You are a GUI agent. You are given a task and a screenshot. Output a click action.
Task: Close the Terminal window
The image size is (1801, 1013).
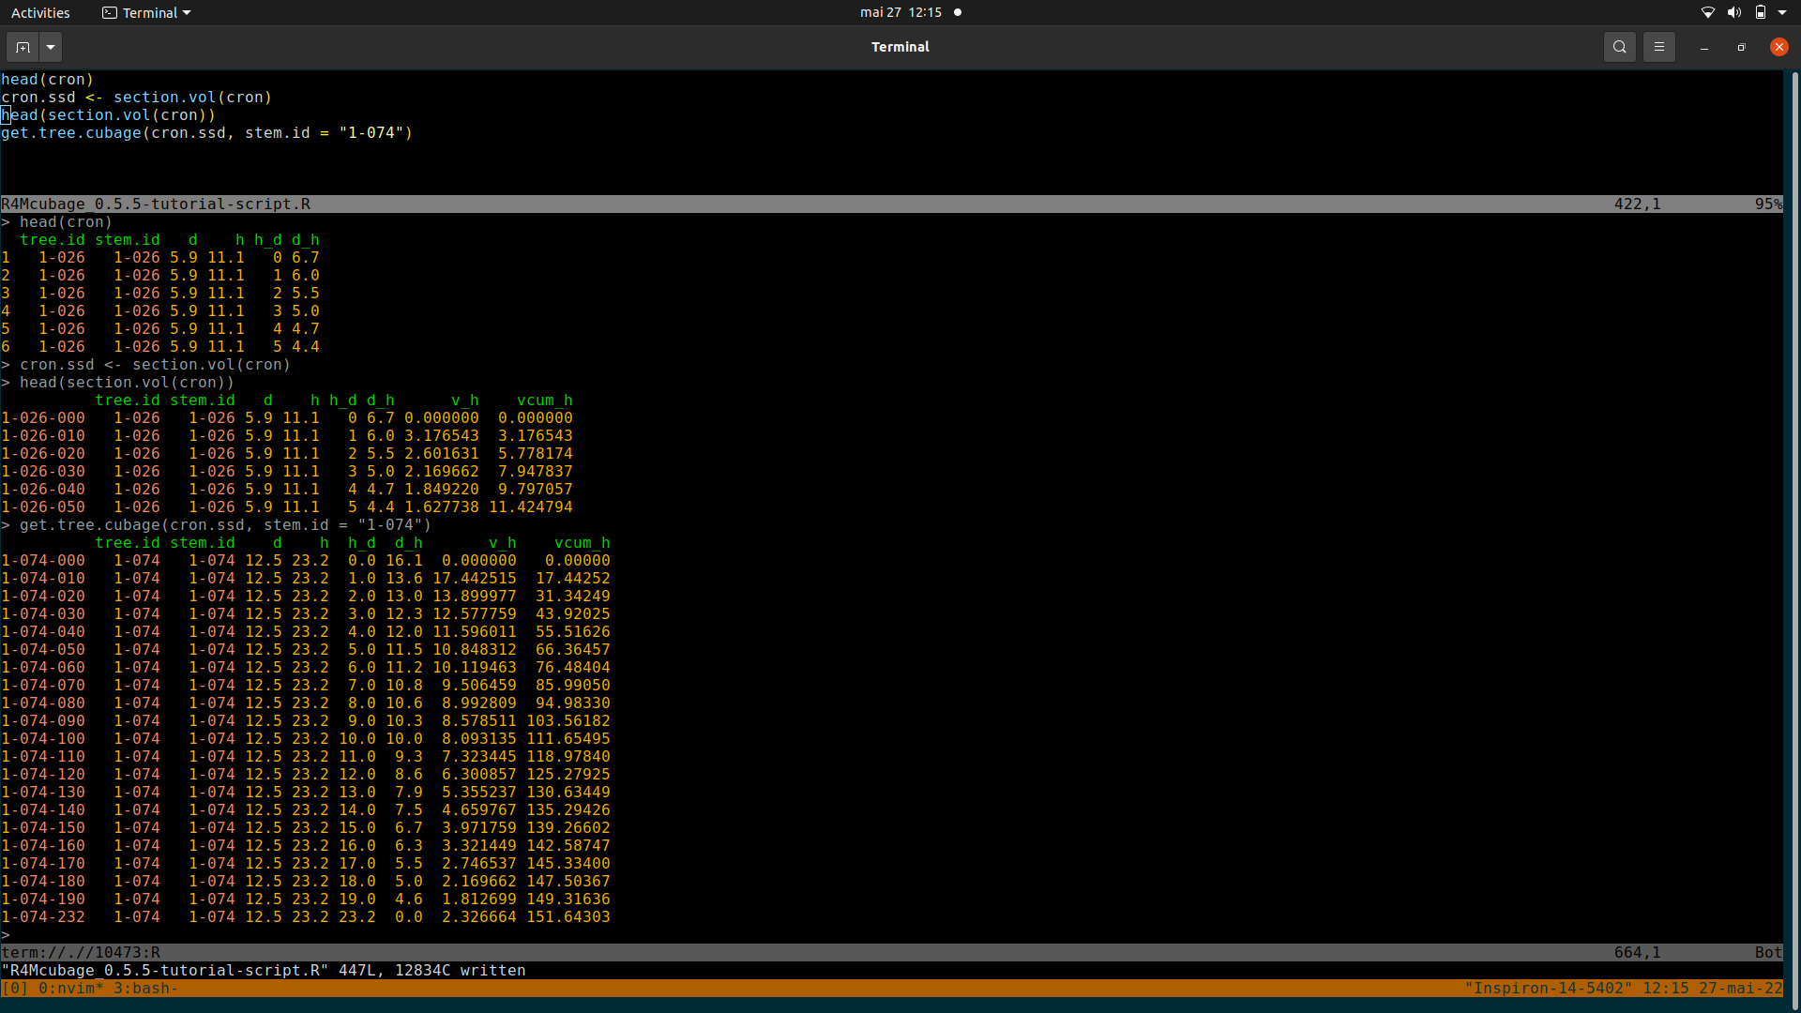click(1778, 47)
